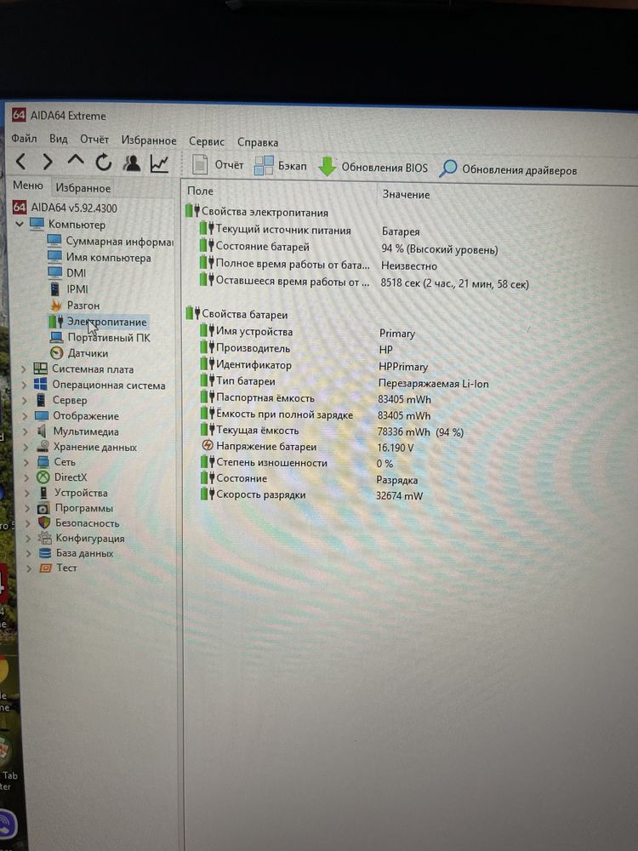Click the Viber icon on desktop
This screenshot has width=638, height=851.
pos(7,825)
